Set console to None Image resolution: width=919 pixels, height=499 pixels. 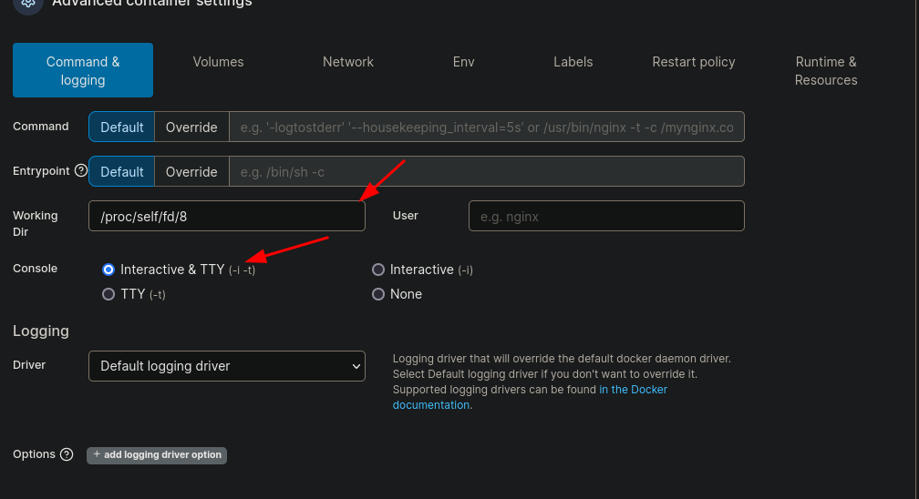378,294
